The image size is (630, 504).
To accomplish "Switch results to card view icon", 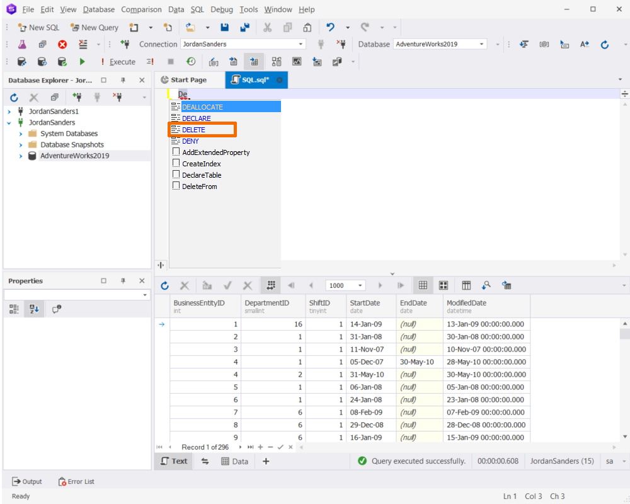I will (443, 285).
